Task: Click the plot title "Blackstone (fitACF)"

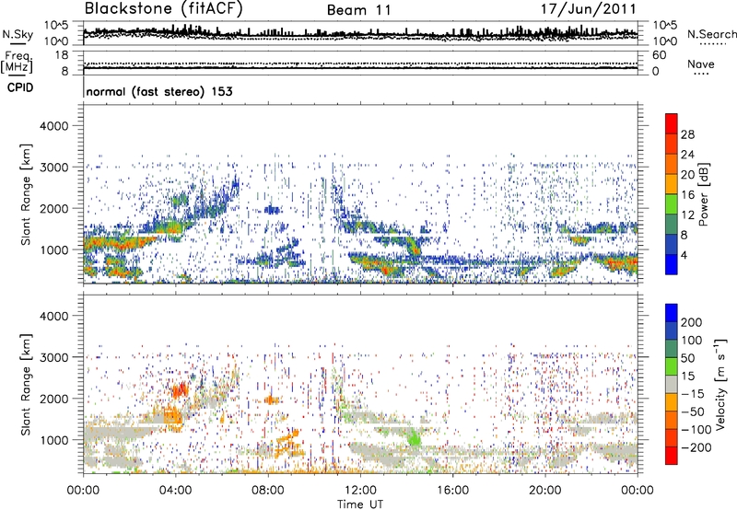Action: point(164,8)
